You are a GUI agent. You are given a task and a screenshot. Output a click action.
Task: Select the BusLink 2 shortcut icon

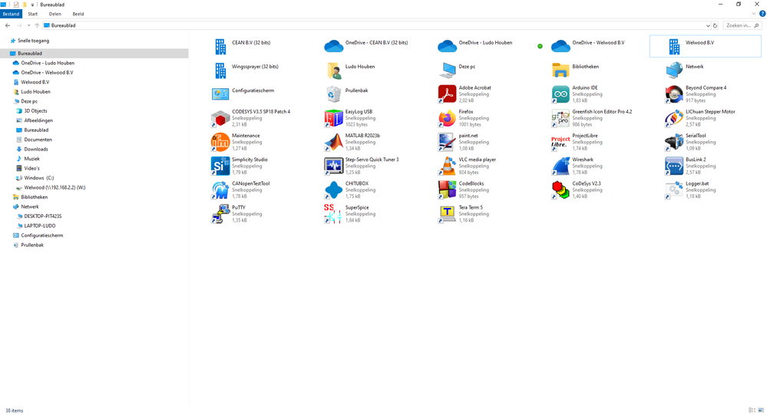674,166
